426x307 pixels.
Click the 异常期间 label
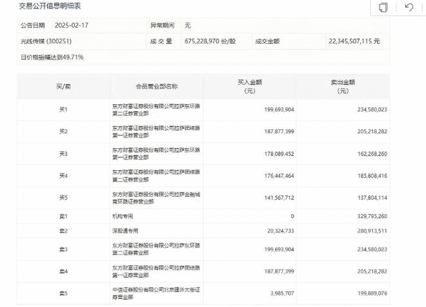pos(162,26)
